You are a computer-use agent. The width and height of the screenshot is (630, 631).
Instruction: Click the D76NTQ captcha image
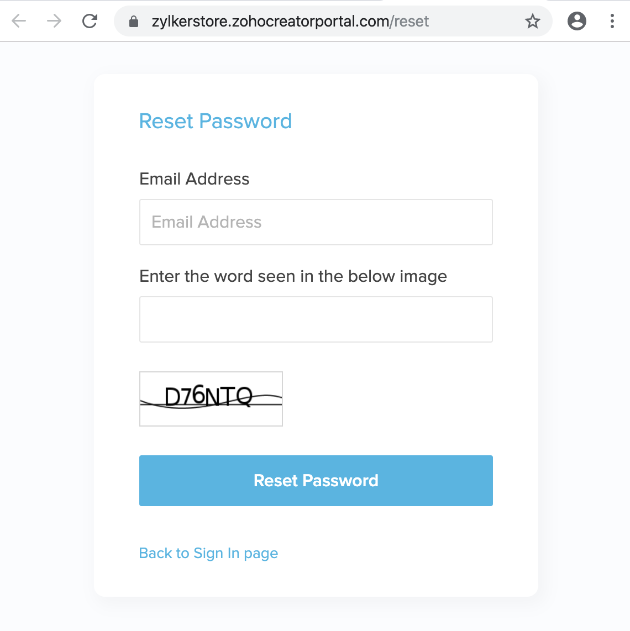211,398
